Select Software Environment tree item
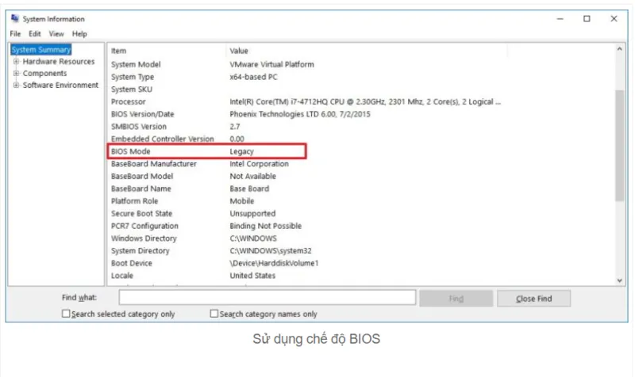 point(60,85)
